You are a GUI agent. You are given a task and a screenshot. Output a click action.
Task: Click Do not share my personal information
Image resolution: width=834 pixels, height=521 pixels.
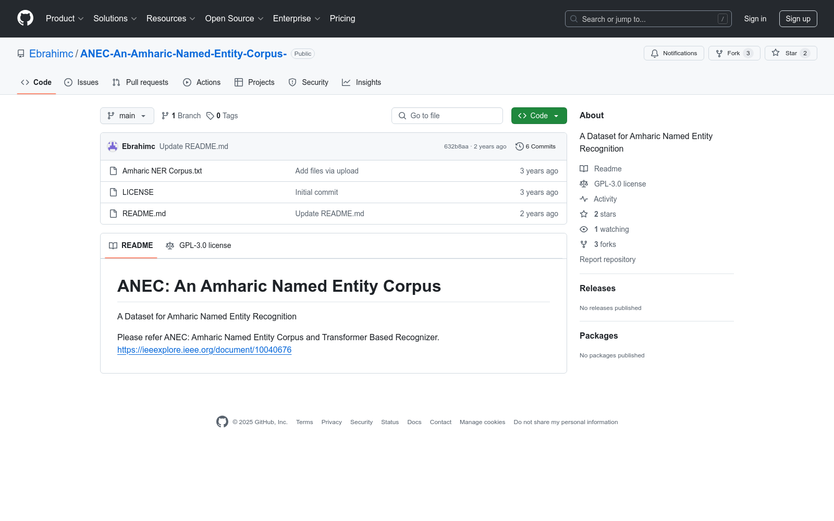[x=566, y=422]
